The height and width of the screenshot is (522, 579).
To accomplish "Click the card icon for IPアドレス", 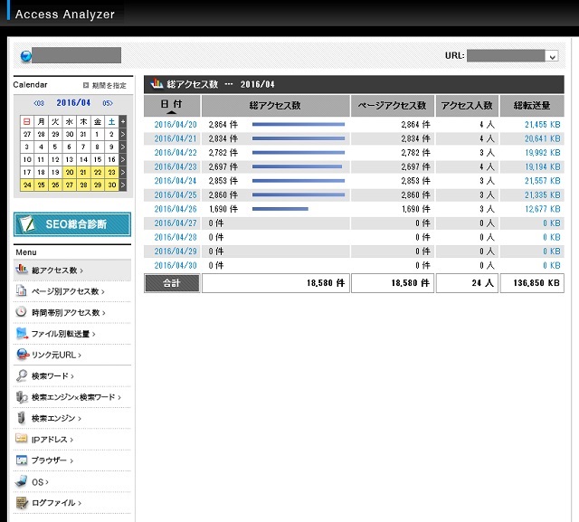I will tap(22, 439).
